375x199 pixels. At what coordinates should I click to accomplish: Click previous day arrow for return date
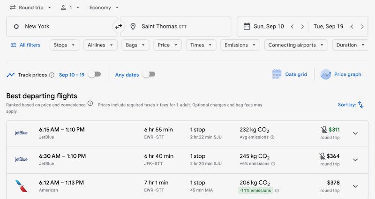[x=352, y=27]
